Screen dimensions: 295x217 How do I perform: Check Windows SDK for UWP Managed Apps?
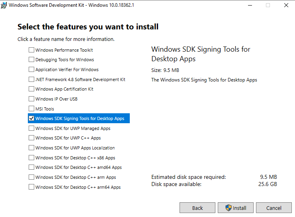tap(31, 128)
